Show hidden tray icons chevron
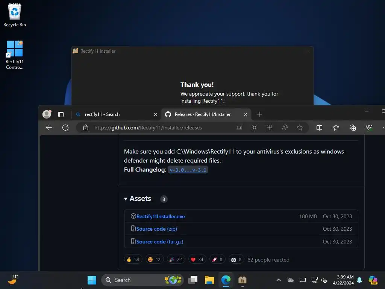385x289 pixels. tap(279, 280)
